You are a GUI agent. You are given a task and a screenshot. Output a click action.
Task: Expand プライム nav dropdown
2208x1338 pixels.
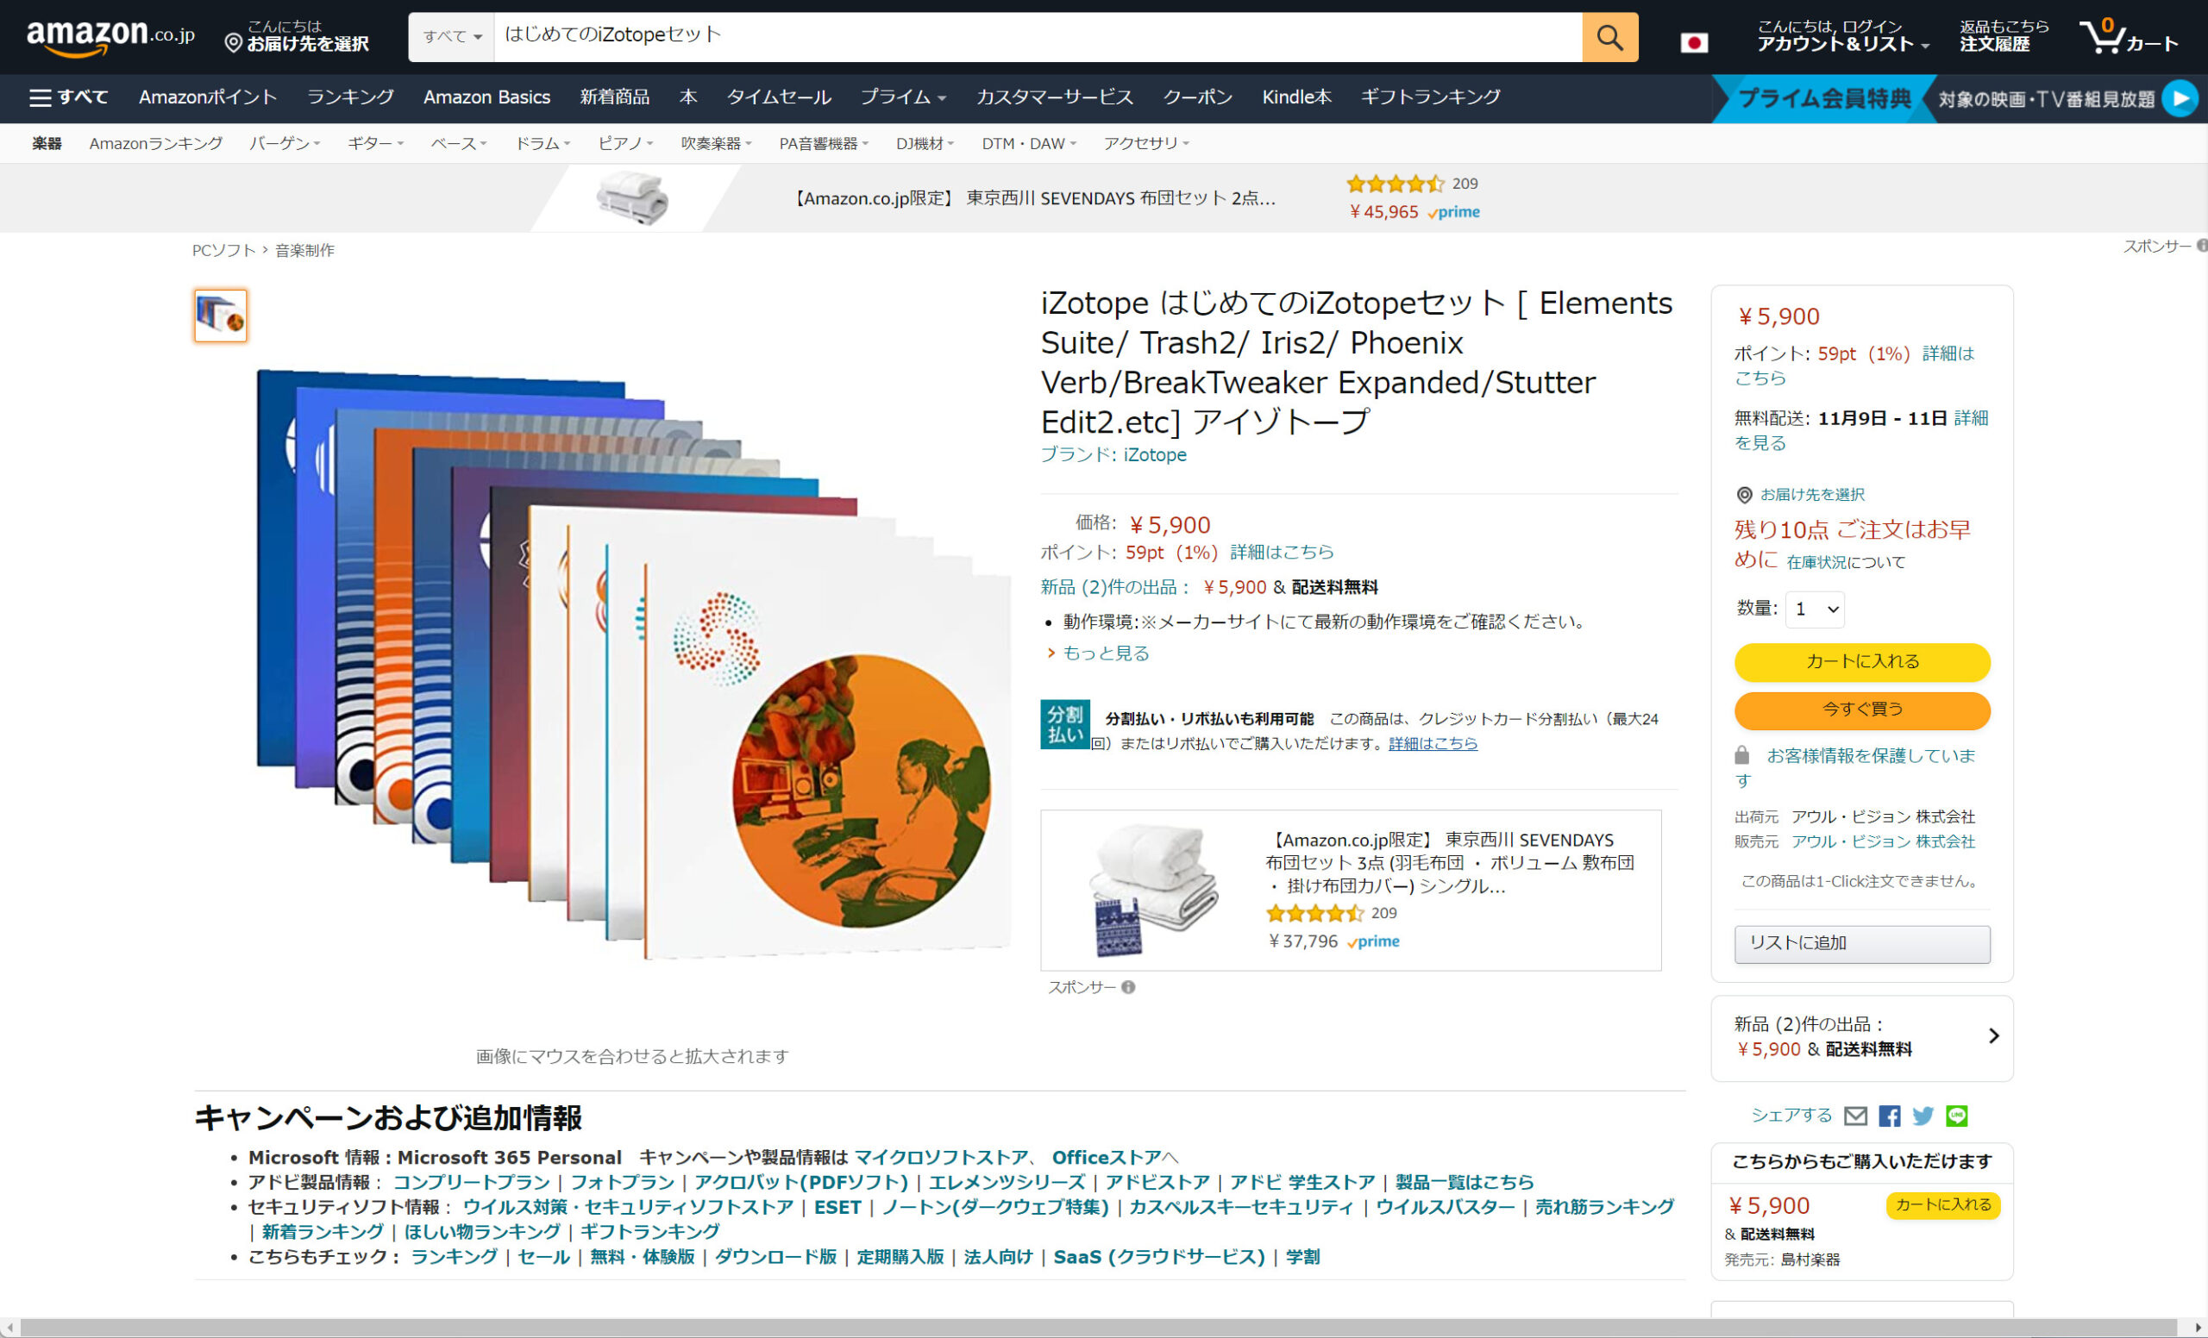902,97
